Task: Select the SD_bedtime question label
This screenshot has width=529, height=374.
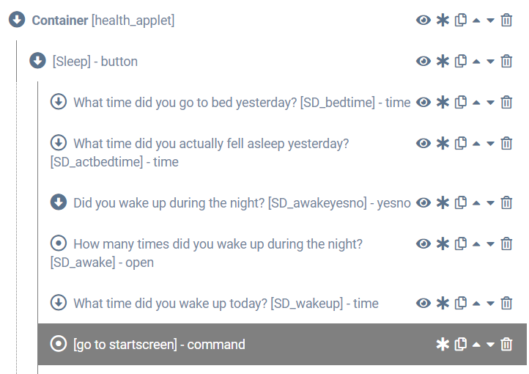Action: [x=242, y=103]
